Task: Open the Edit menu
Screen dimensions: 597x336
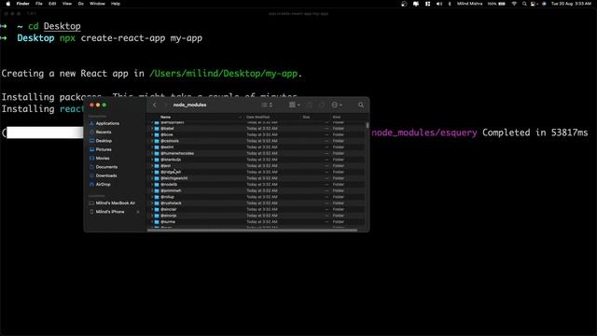Action: click(x=52, y=4)
